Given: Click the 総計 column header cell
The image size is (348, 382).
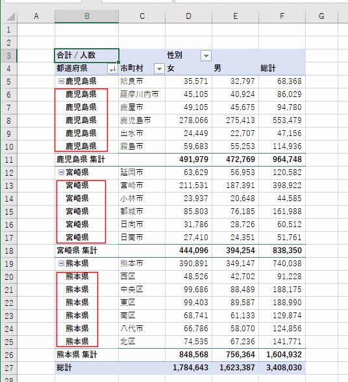Looking at the screenshot, I should [282, 69].
